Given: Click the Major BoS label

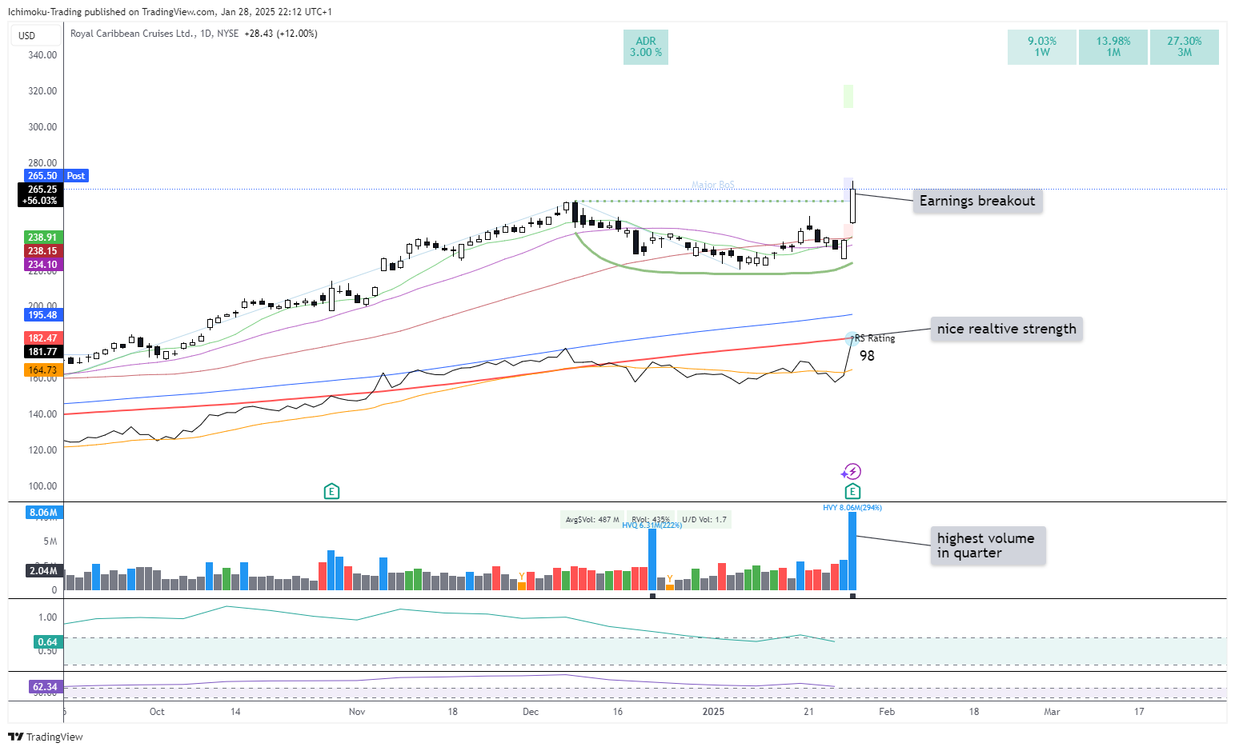Looking at the screenshot, I should pos(713,185).
